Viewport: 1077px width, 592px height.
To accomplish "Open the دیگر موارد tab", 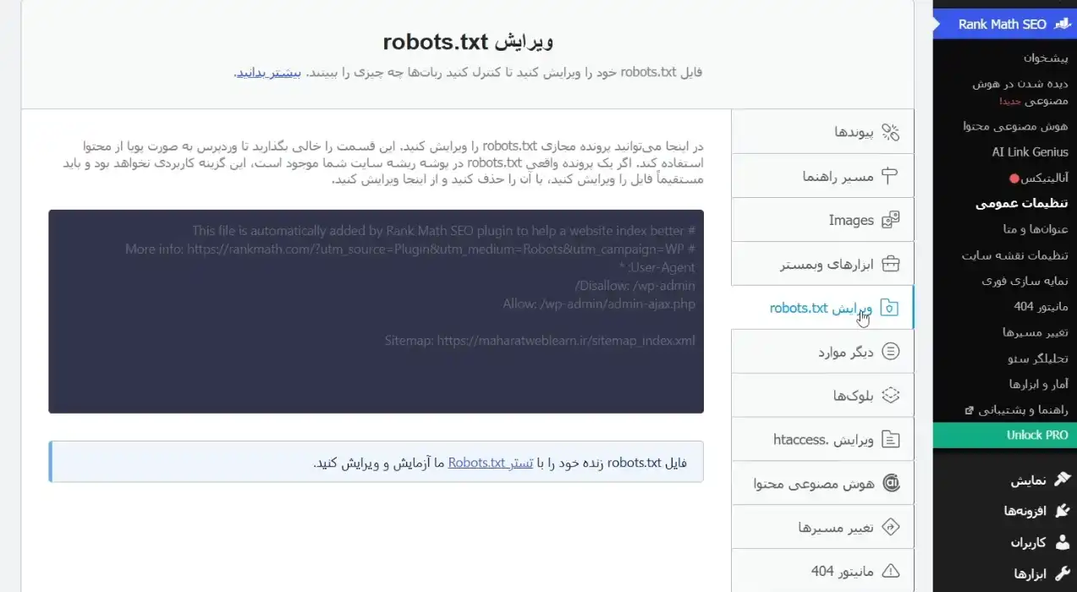I will pyautogui.click(x=822, y=352).
